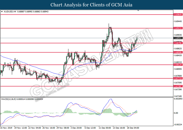Click the 11 Dec 00:00 time label
183x130 pixels.
(x=105, y=128)
